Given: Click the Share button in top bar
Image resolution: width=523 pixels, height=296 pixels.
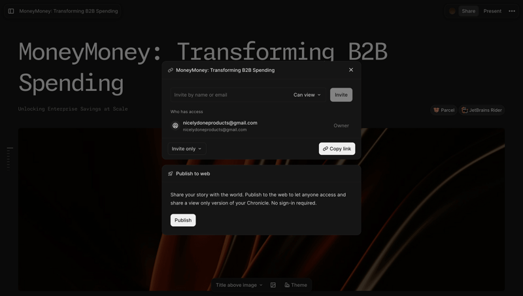Looking at the screenshot, I should [x=468, y=11].
